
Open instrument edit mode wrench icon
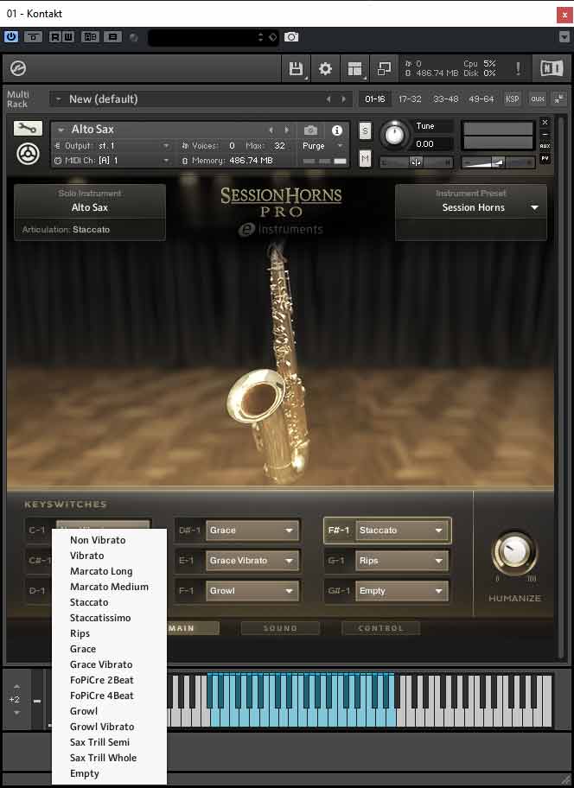[28, 129]
